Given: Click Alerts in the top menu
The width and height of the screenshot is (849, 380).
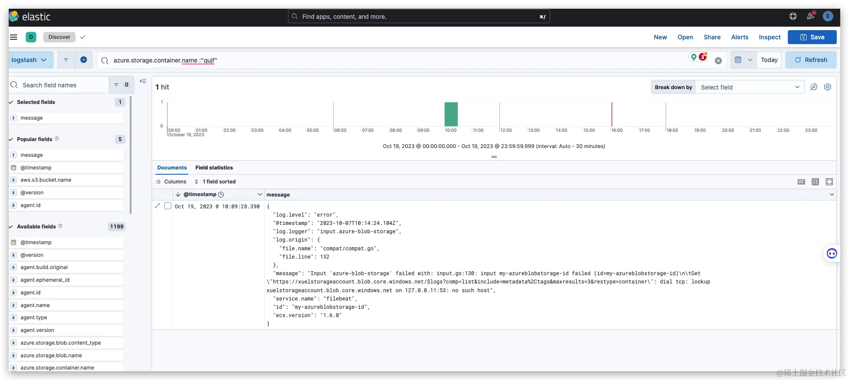Looking at the screenshot, I should (740, 37).
